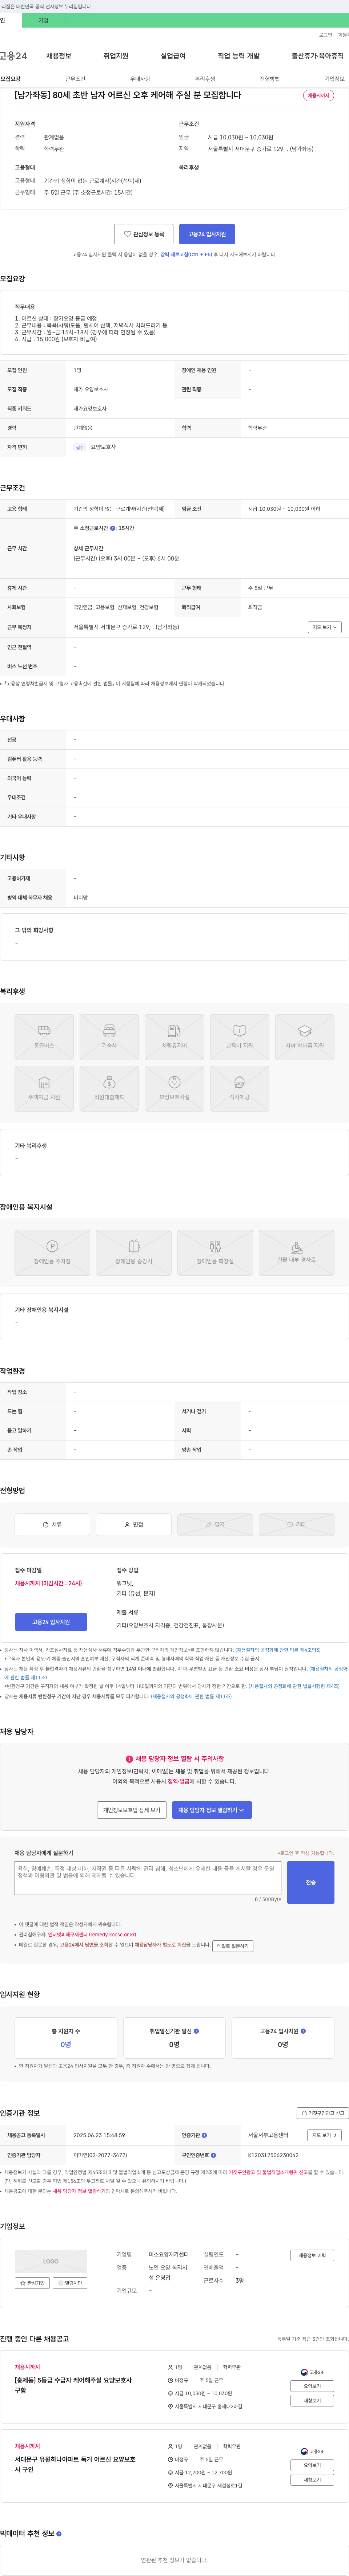Click 개인정보보호법 상세 보기 button

pyautogui.click(x=132, y=1810)
